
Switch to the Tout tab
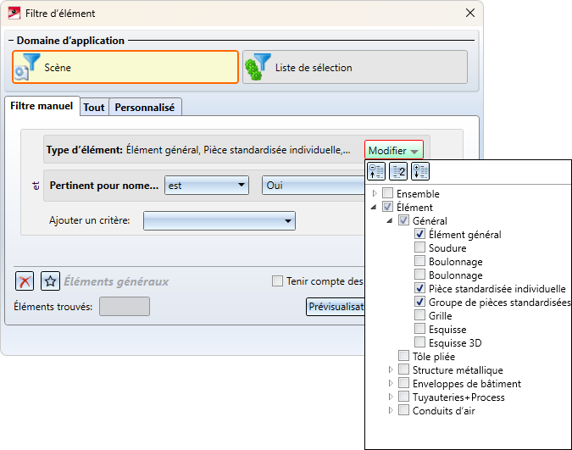click(x=94, y=108)
